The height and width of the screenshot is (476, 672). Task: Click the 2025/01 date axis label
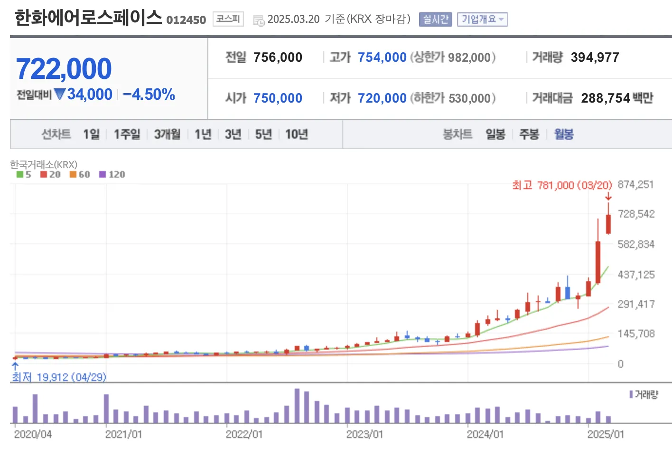[x=606, y=434]
